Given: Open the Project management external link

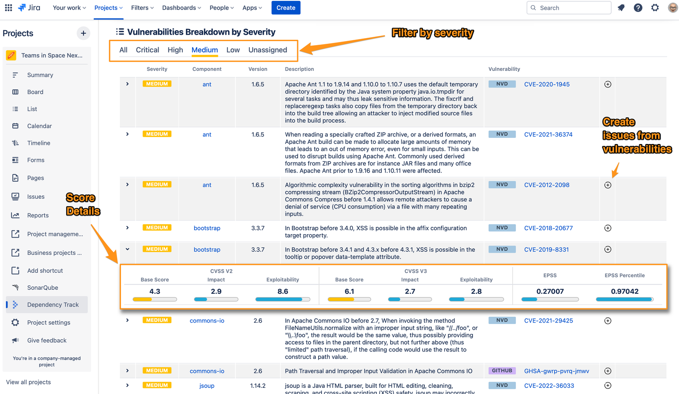Looking at the screenshot, I should click(x=47, y=234).
